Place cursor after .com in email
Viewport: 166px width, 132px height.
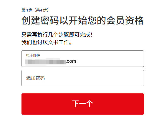pos(76,61)
